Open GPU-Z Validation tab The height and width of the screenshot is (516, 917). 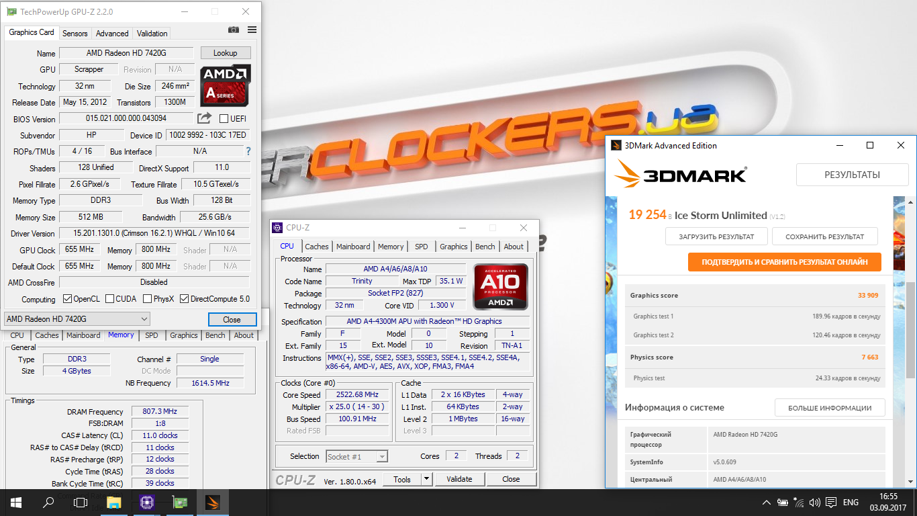152,34
